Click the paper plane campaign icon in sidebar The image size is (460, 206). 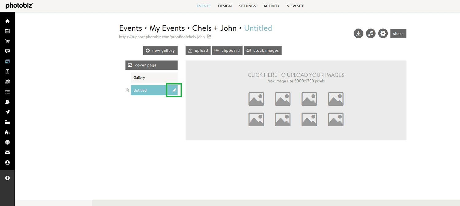(x=7, y=112)
